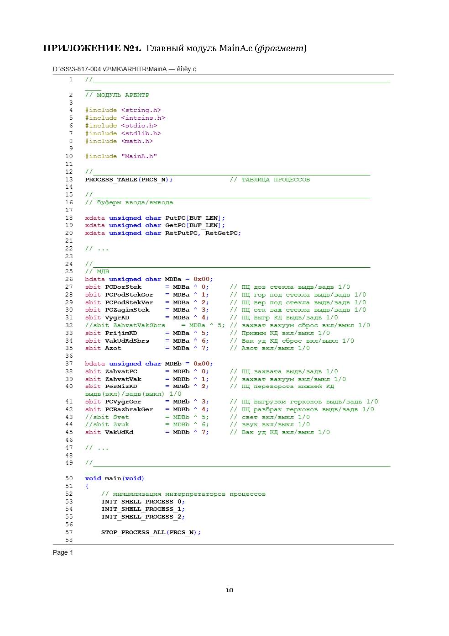
Task: Click the comment '// МОДУЛЬ АРБИТР'
Action: 117,95
